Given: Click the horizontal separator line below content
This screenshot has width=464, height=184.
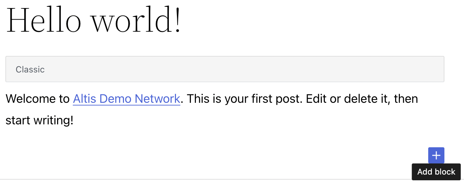Looking at the screenshot, I should (206, 179).
